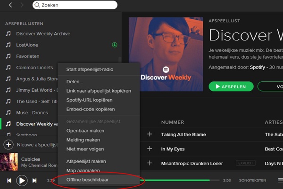The width and height of the screenshot is (283, 189).
Task: Click the Zoeken search field
Action: (x=75, y=5)
